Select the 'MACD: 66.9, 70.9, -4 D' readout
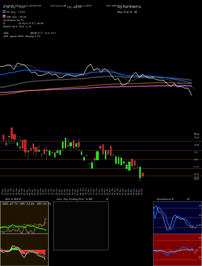This screenshot has width=202, height=266. 17,27
